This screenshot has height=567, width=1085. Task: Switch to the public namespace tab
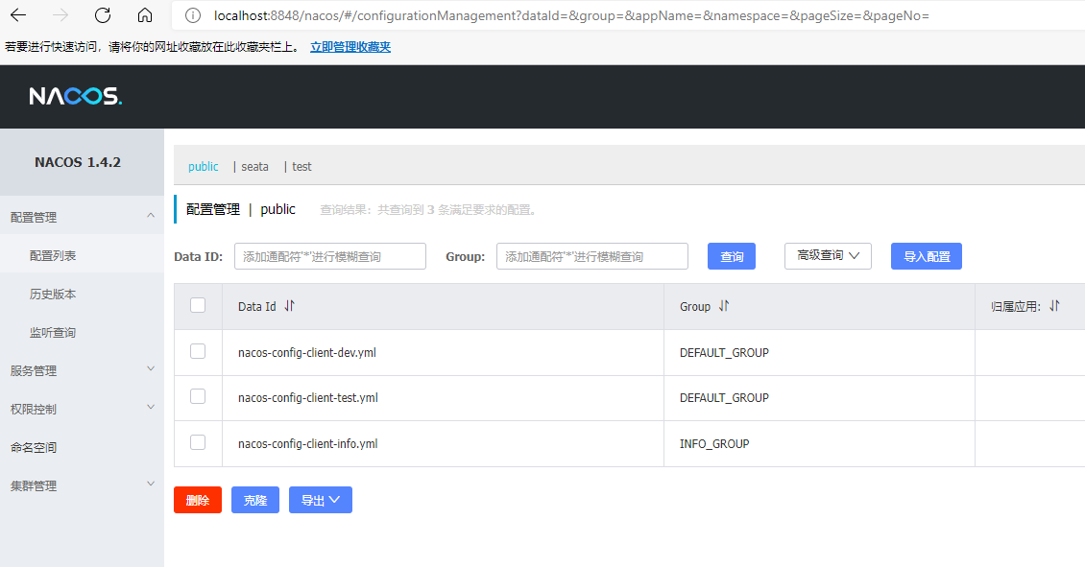[x=203, y=167]
